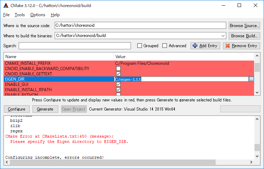This screenshot has height=169, width=264.
Task: Click the plus icon on Add Entry
Action: tap(195, 46)
